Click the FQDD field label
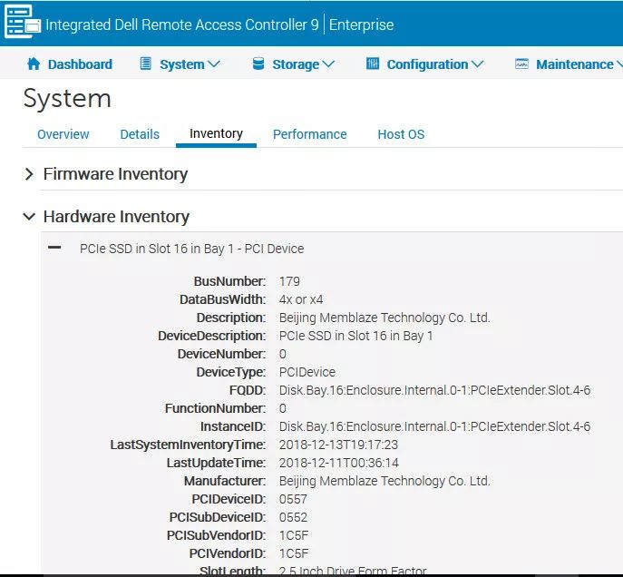The image size is (623, 577). [x=248, y=390]
